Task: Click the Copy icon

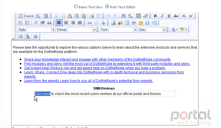Action: tap(63, 16)
